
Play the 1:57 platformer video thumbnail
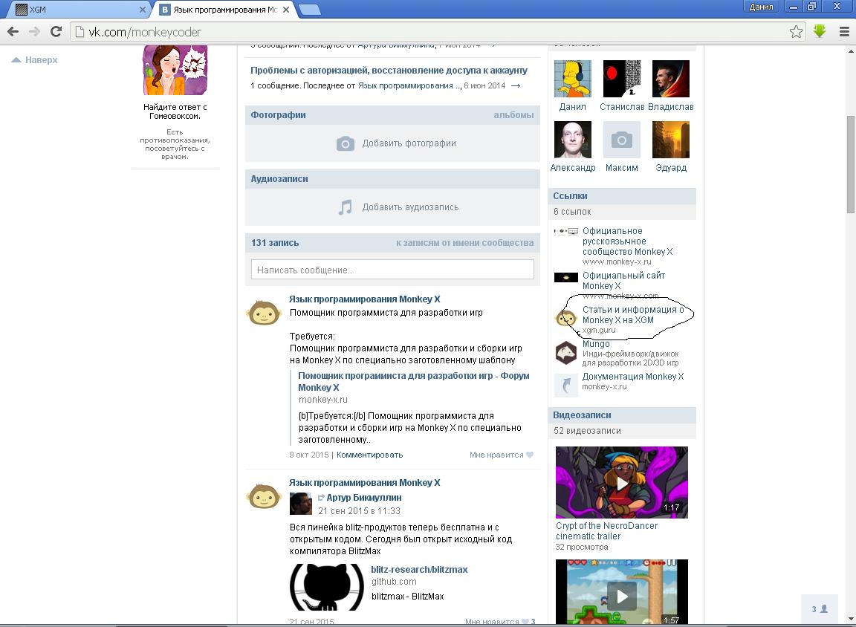[622, 592]
